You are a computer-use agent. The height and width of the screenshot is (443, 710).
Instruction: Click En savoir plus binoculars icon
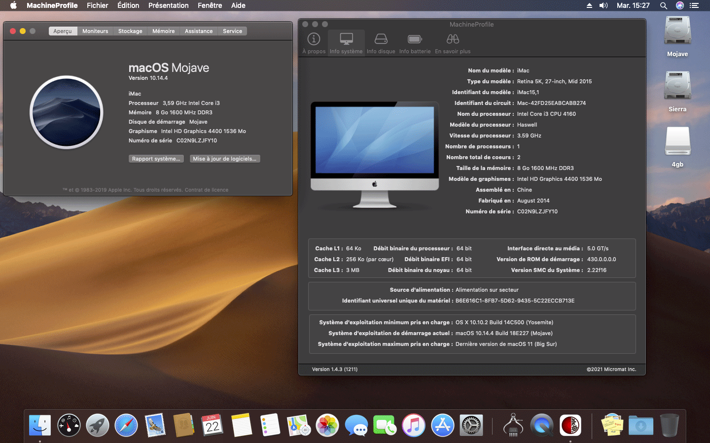coord(453,42)
